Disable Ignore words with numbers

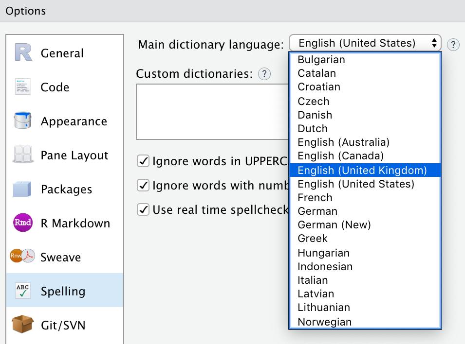(x=143, y=185)
